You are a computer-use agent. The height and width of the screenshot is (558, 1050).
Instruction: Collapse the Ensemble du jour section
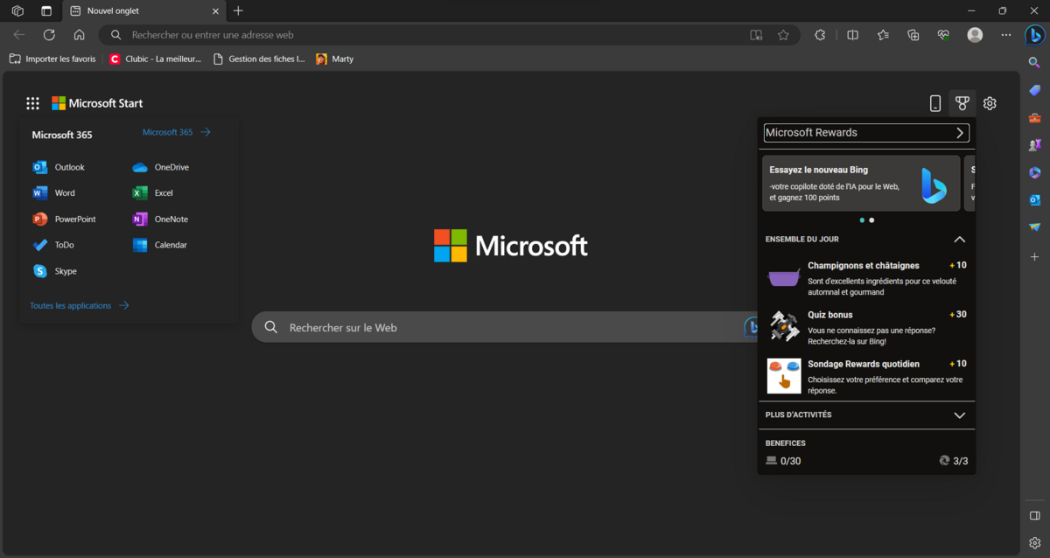coord(959,240)
